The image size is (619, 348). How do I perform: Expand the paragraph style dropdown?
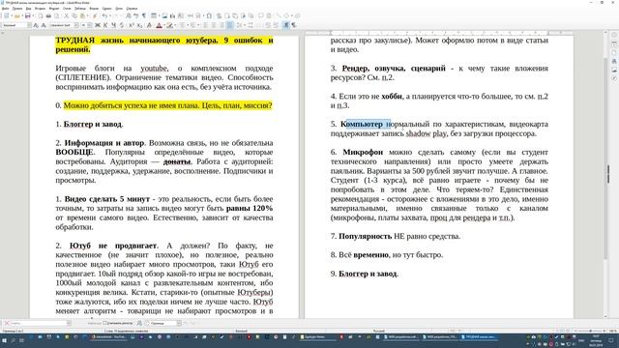[x=29, y=25]
